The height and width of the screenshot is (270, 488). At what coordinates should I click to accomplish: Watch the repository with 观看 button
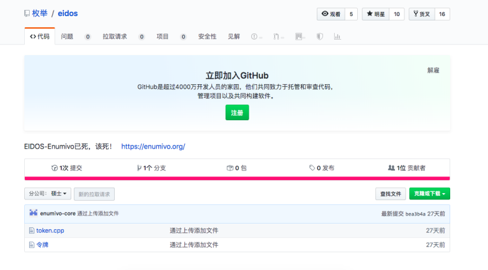[x=331, y=14]
